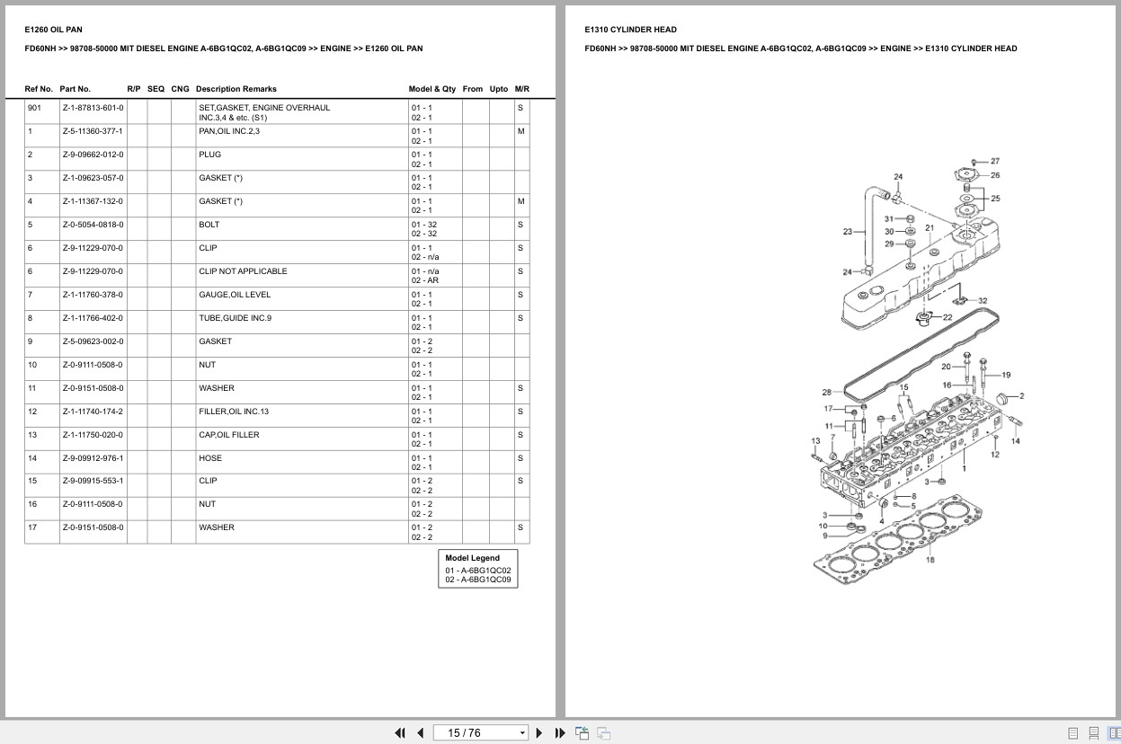Viewport: 1121px width, 744px height.
Task: Click the Model & Qty column header
Action: pos(432,89)
